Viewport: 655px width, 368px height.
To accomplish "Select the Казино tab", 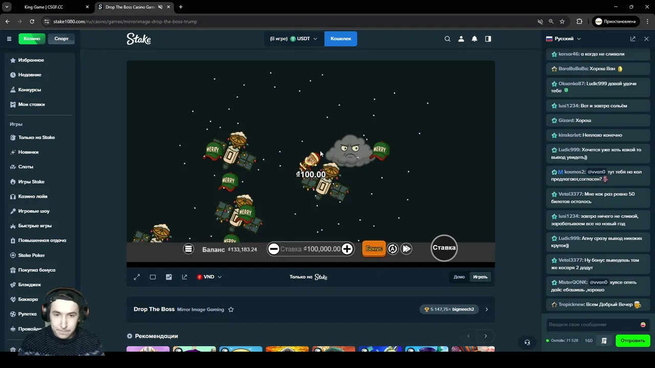I will click(32, 39).
